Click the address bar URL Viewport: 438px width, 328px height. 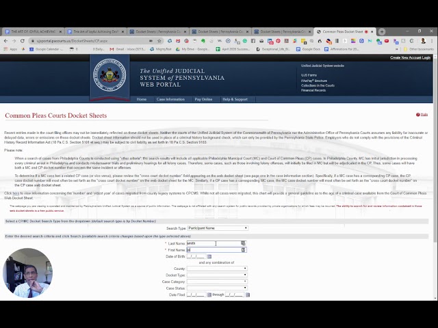[x=73, y=41]
